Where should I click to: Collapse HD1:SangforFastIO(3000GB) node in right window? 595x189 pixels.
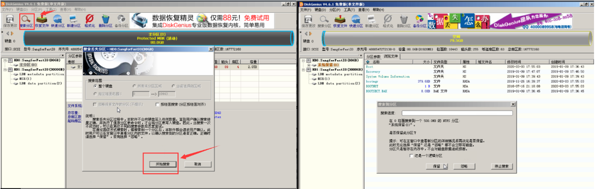point(303,70)
